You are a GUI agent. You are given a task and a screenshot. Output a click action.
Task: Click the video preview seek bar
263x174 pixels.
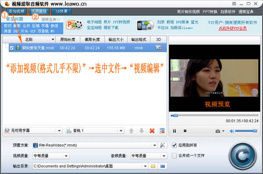pos(214,115)
